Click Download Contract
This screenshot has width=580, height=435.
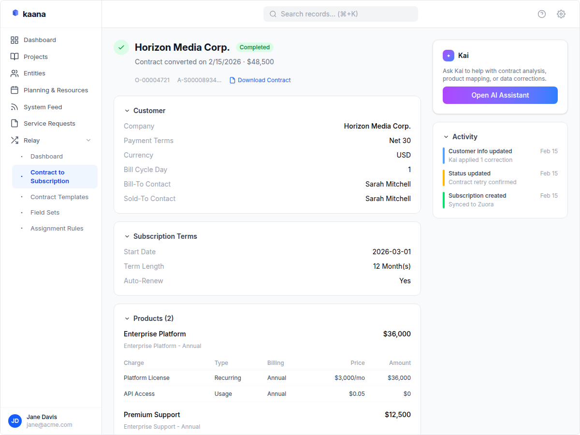(264, 80)
